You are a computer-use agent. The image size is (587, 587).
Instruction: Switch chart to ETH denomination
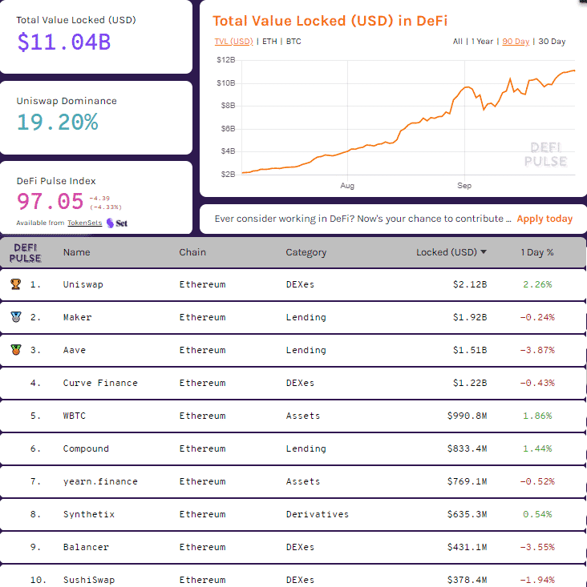tap(269, 42)
